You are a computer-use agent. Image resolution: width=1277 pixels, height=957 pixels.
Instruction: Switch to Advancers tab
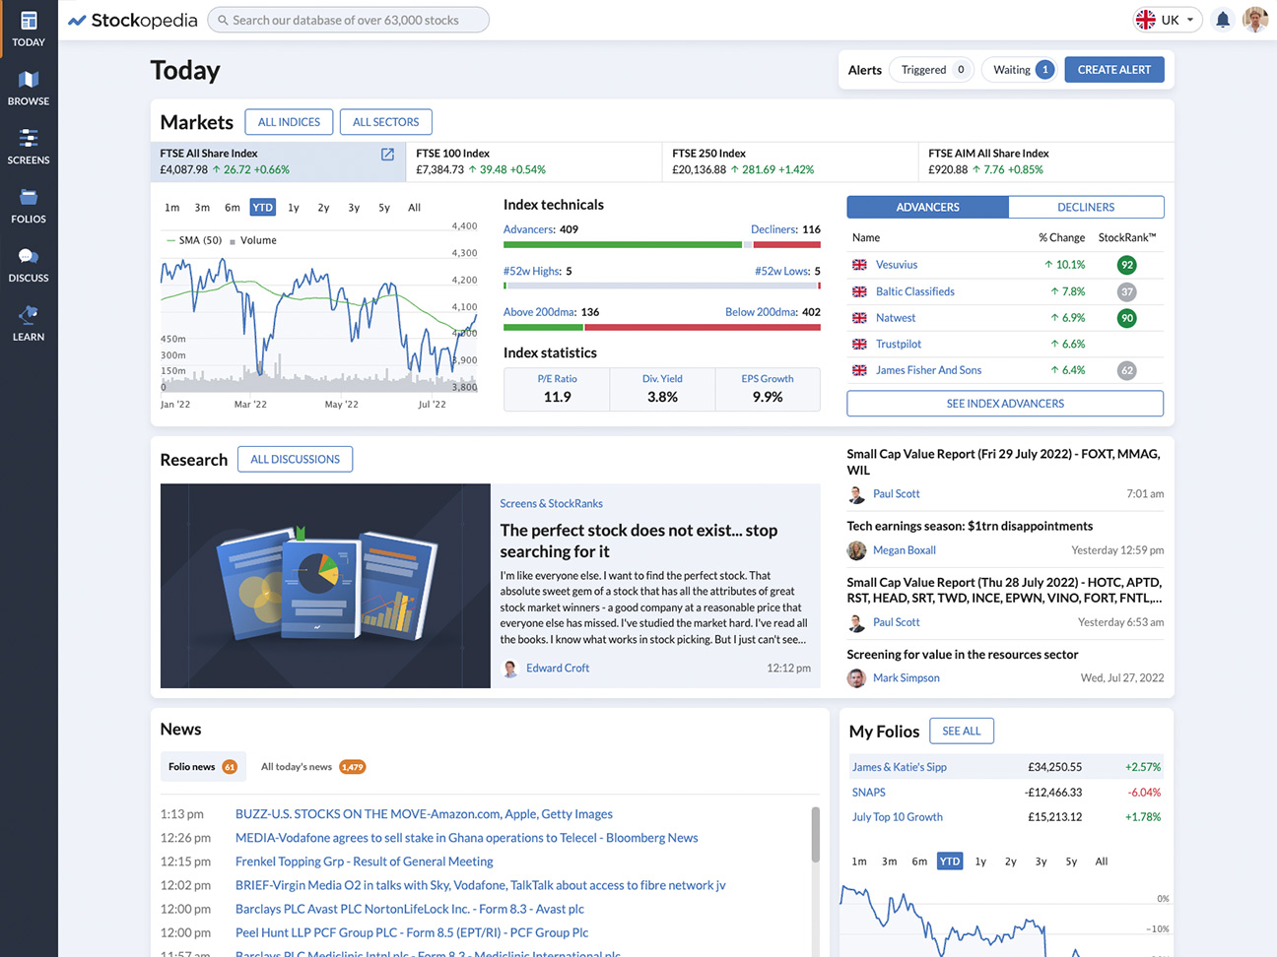coord(927,208)
